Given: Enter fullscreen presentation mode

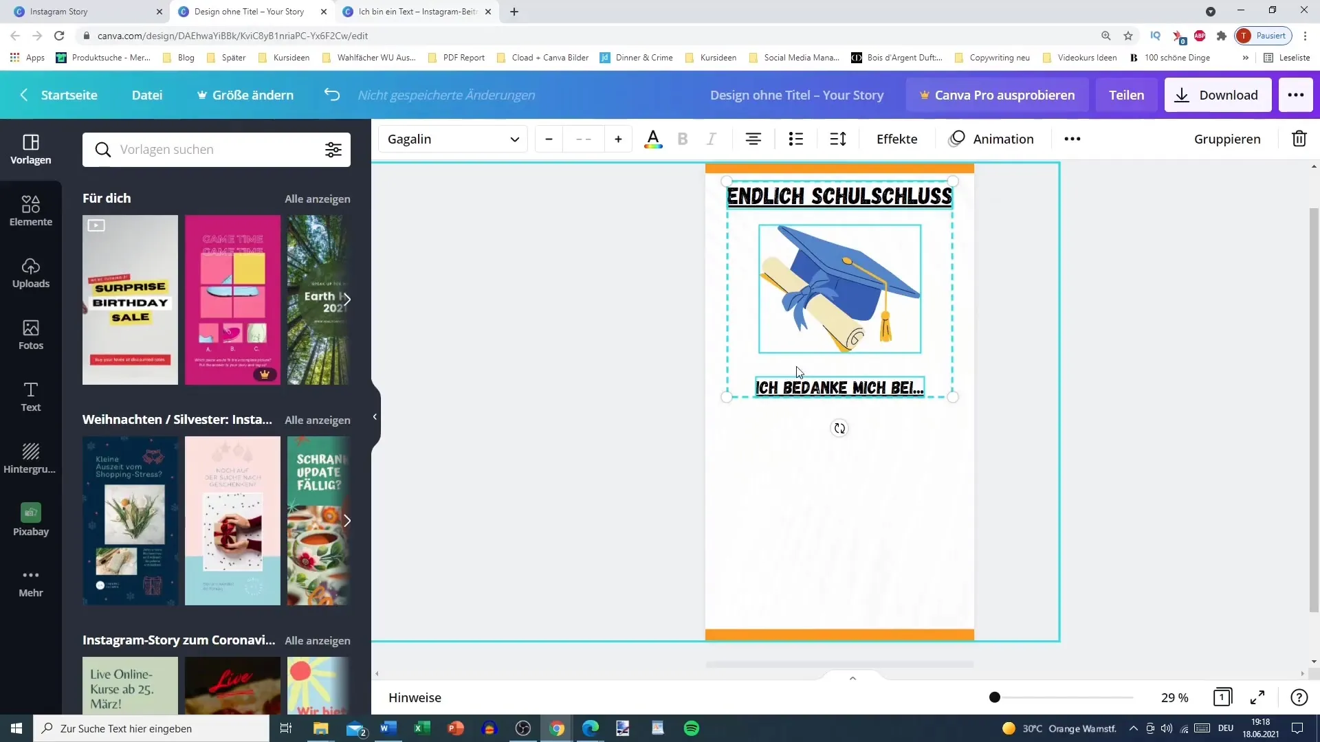Looking at the screenshot, I should coord(1257,697).
